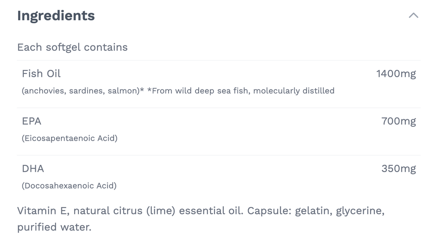
Task: Click the 1400mg Fish Oil amount
Action: [396, 74]
